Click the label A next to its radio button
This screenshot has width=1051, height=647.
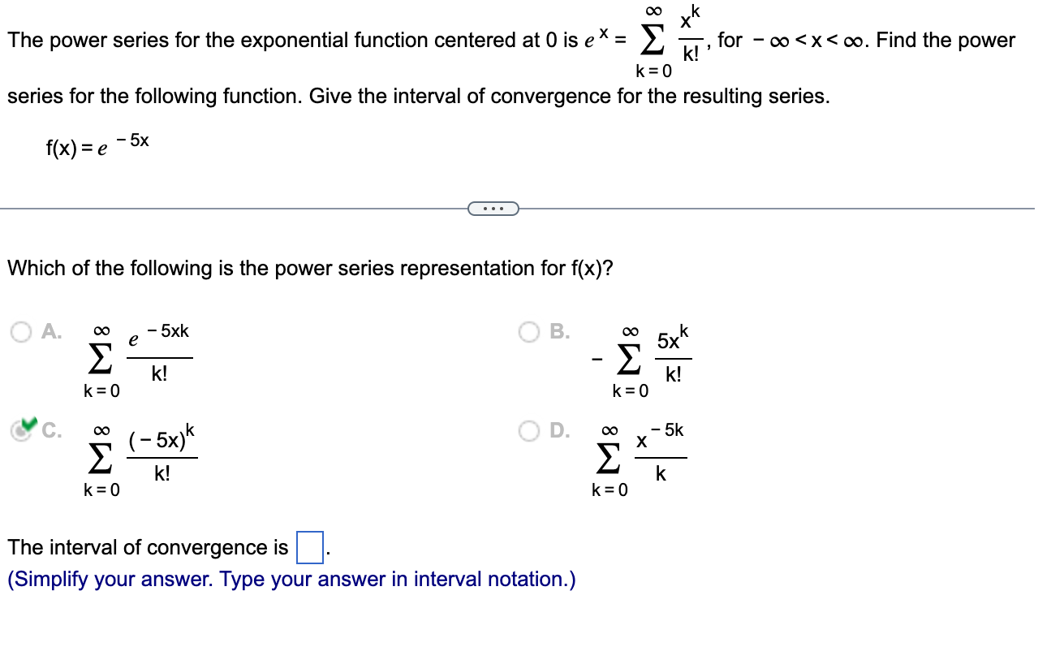tap(49, 331)
